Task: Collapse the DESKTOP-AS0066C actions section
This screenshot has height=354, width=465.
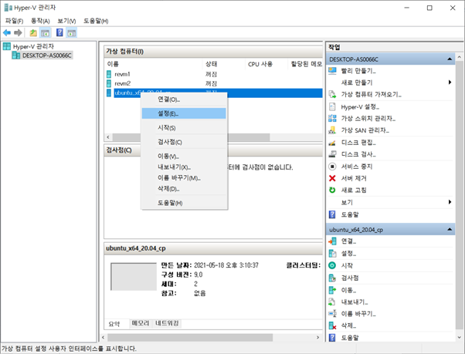Action: (x=450, y=59)
